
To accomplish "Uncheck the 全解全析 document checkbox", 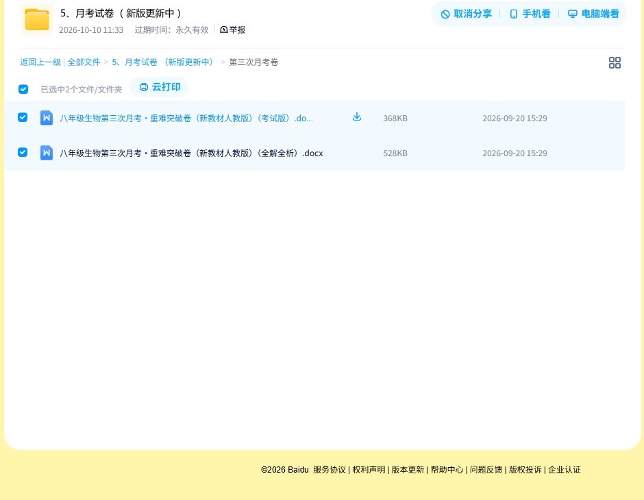I will 23,152.
